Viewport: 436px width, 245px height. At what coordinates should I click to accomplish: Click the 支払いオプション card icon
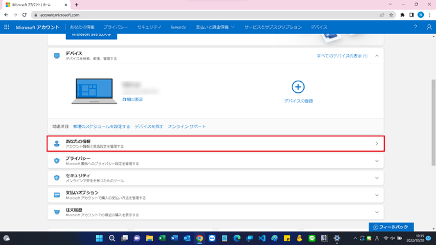[56, 195]
